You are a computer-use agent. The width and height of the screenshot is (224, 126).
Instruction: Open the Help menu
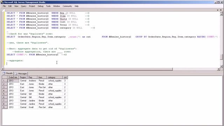(76, 6)
